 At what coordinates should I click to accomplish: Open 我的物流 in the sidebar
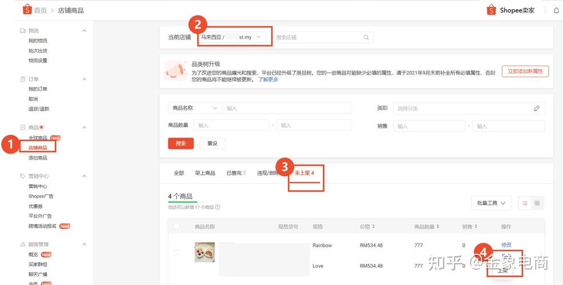(x=38, y=41)
